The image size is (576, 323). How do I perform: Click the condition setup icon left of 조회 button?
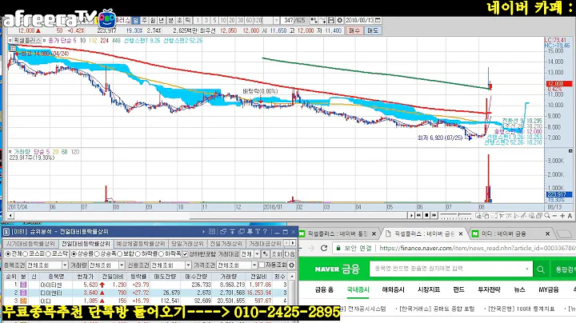(x=266, y=253)
